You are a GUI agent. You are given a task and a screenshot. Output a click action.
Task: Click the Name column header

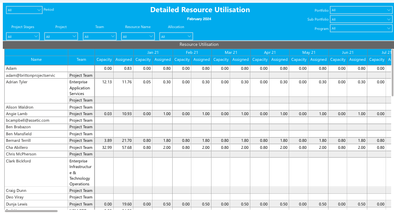36,59
